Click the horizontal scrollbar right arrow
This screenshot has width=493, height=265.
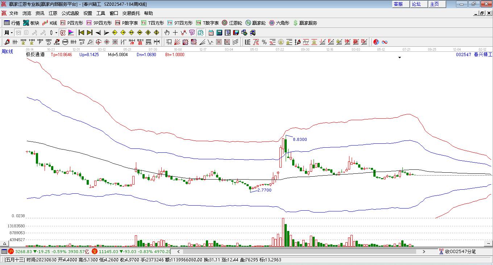click(424, 252)
